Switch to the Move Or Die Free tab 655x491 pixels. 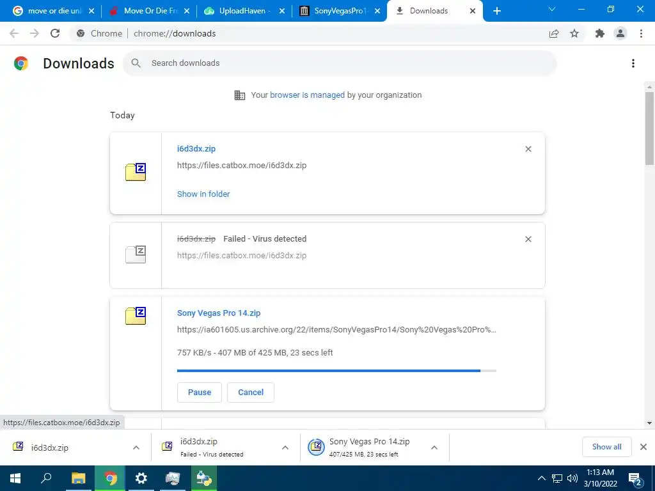coord(149,11)
